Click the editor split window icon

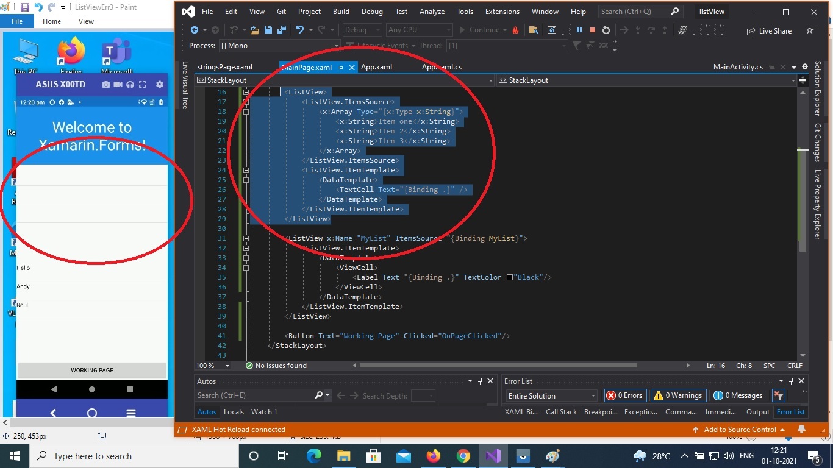(x=803, y=80)
